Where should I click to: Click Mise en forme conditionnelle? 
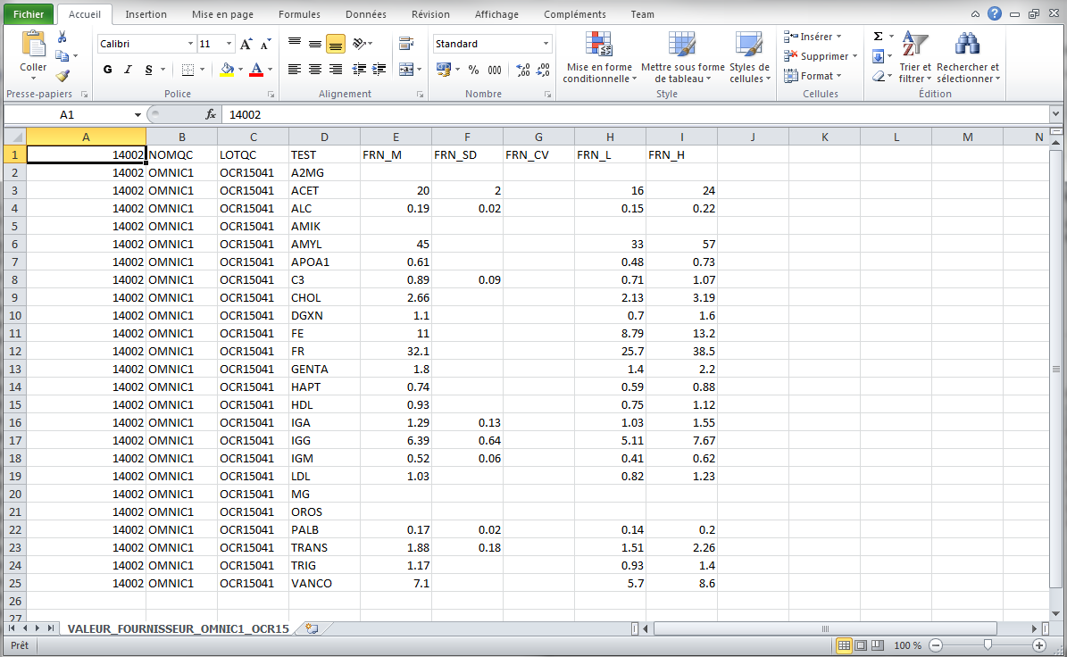pyautogui.click(x=599, y=58)
